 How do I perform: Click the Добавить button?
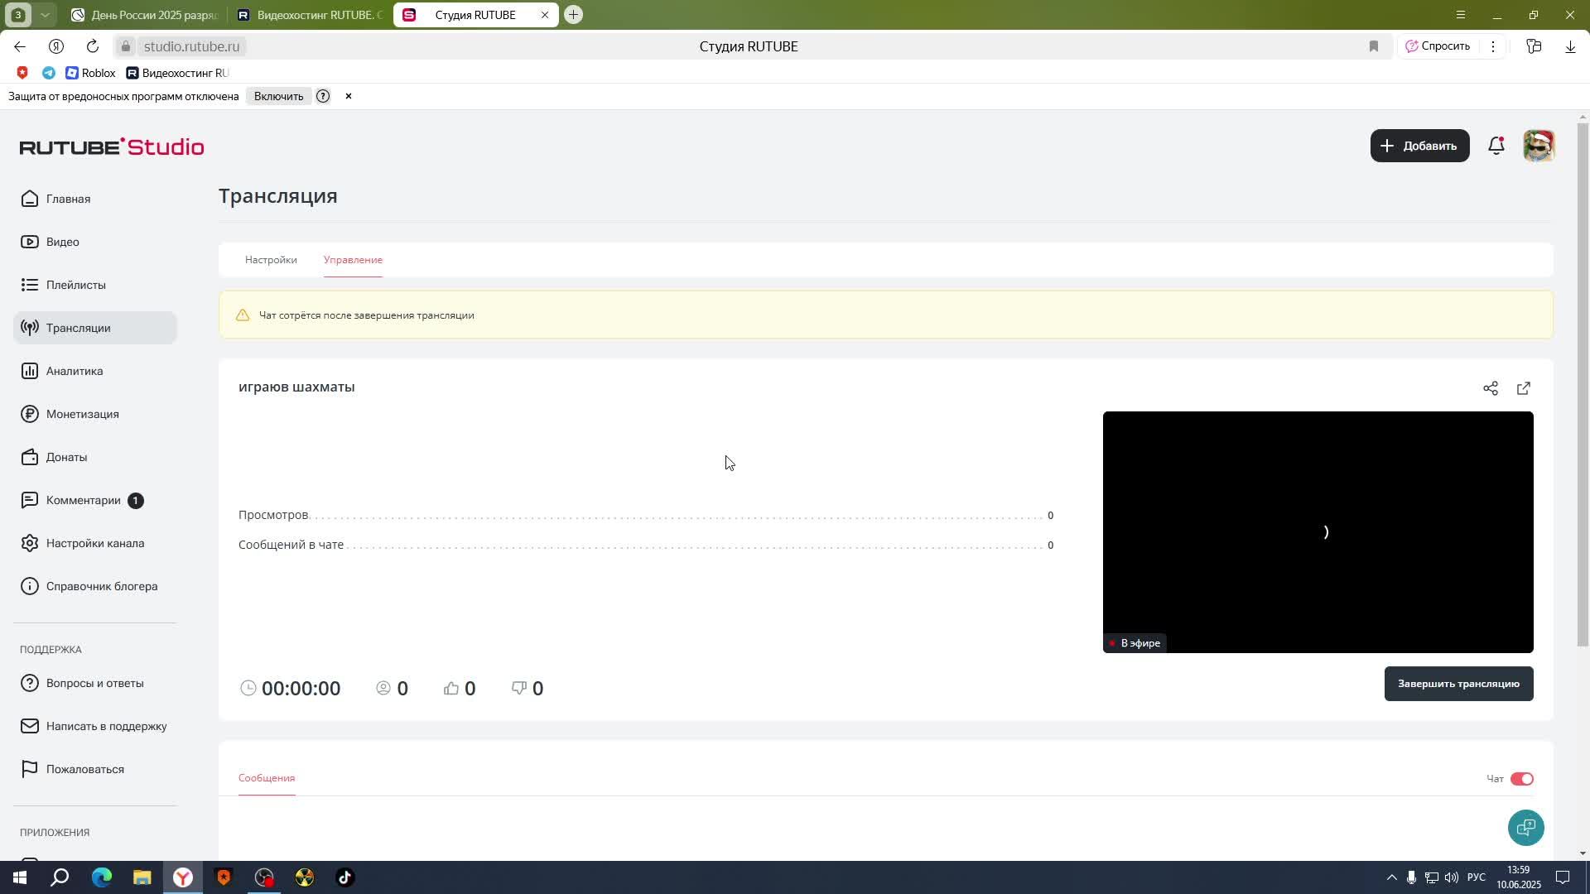coord(1419,146)
